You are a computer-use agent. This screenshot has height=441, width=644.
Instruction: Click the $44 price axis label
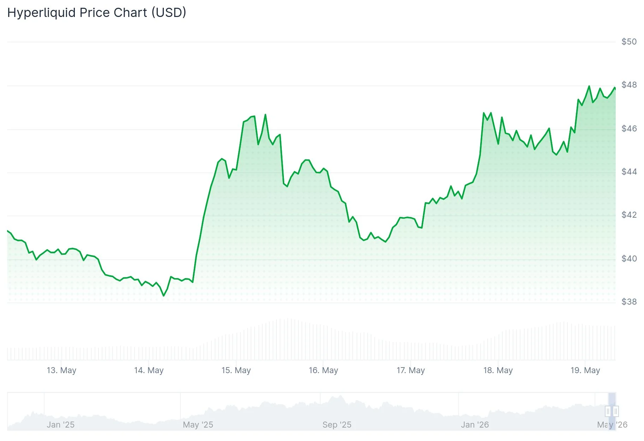click(x=629, y=172)
